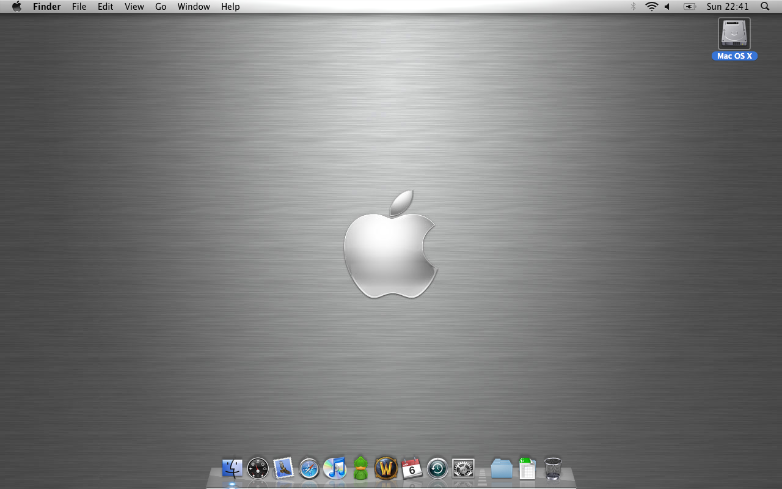Open the spreadsheet document in Dock

pyautogui.click(x=527, y=468)
